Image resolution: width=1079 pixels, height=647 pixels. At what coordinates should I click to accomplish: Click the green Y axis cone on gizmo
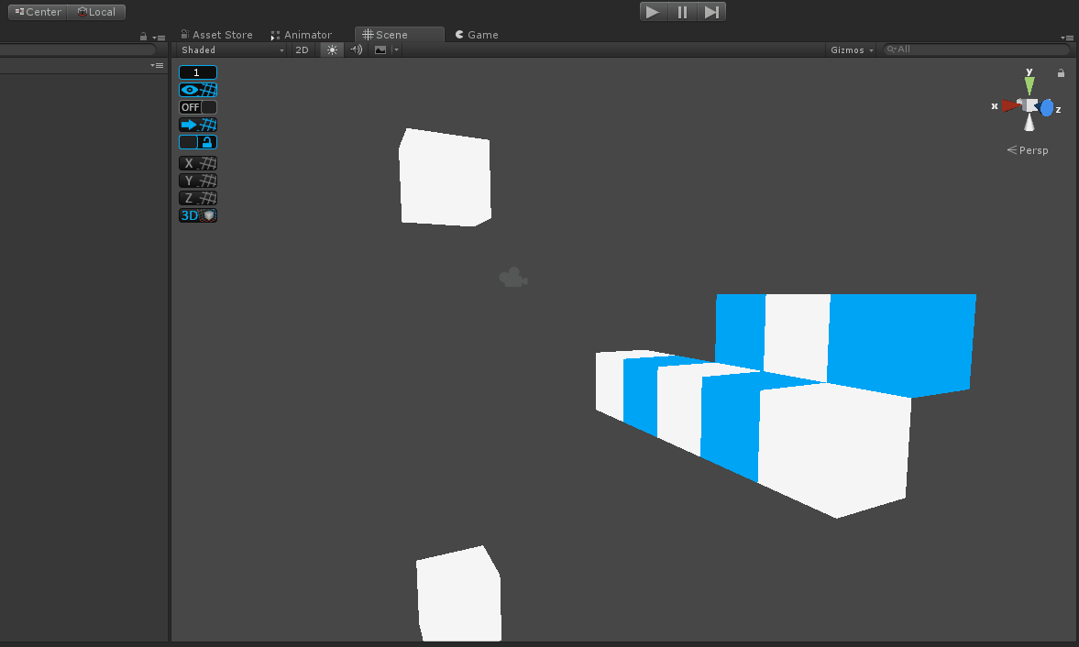click(x=1029, y=84)
